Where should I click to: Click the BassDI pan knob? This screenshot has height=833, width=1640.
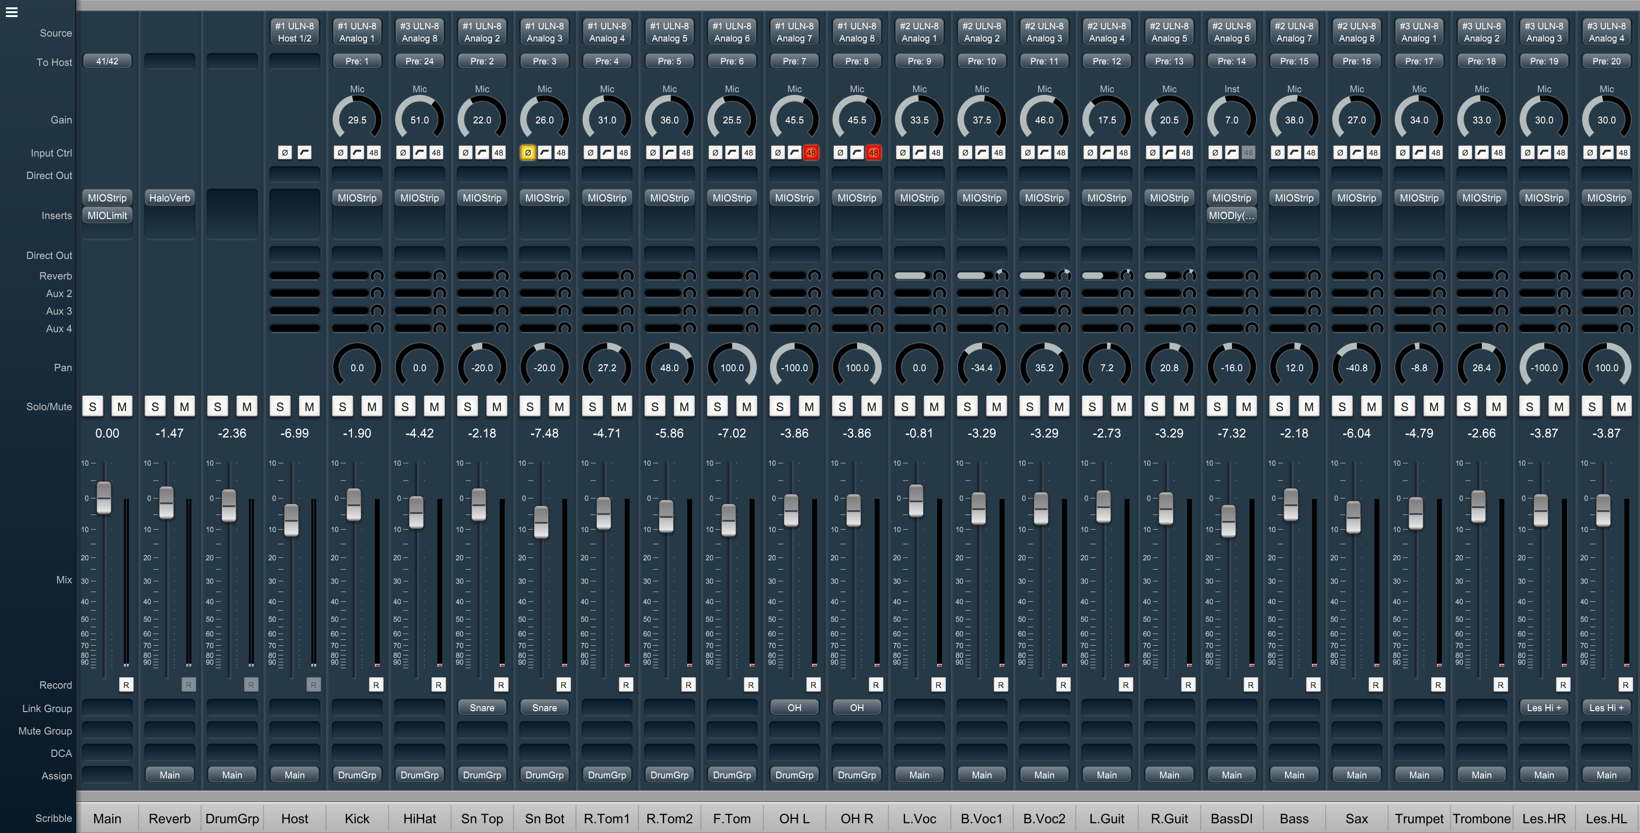[1231, 367]
